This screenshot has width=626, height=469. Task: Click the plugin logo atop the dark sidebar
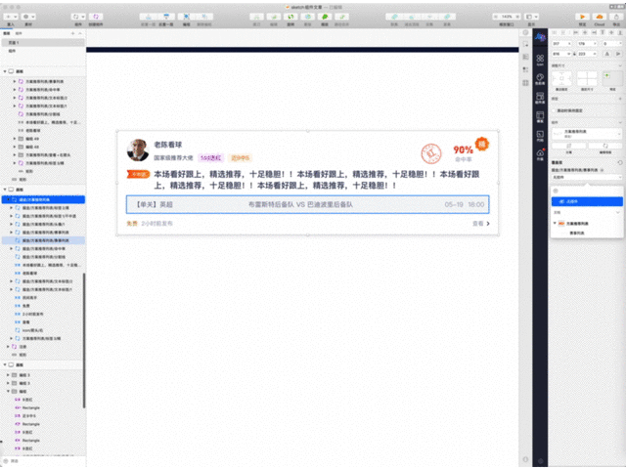pos(540,37)
